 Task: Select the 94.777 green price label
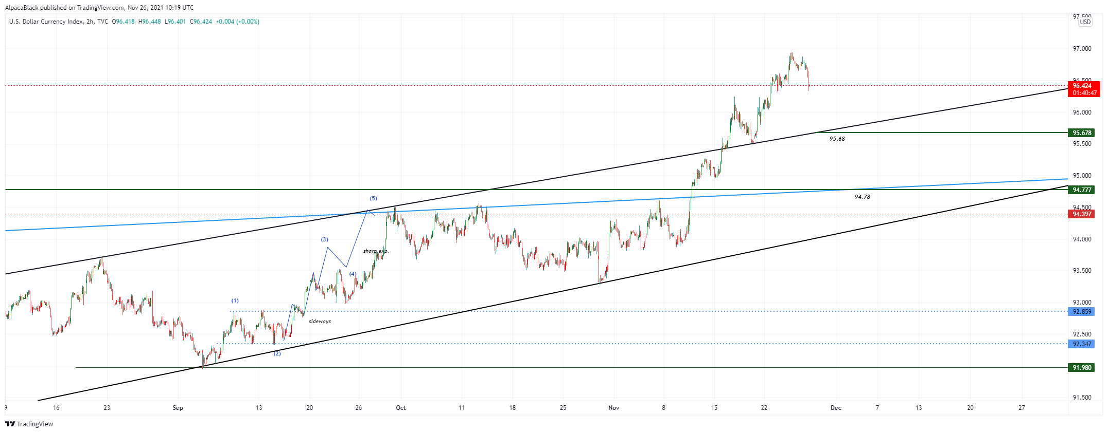coord(1082,190)
